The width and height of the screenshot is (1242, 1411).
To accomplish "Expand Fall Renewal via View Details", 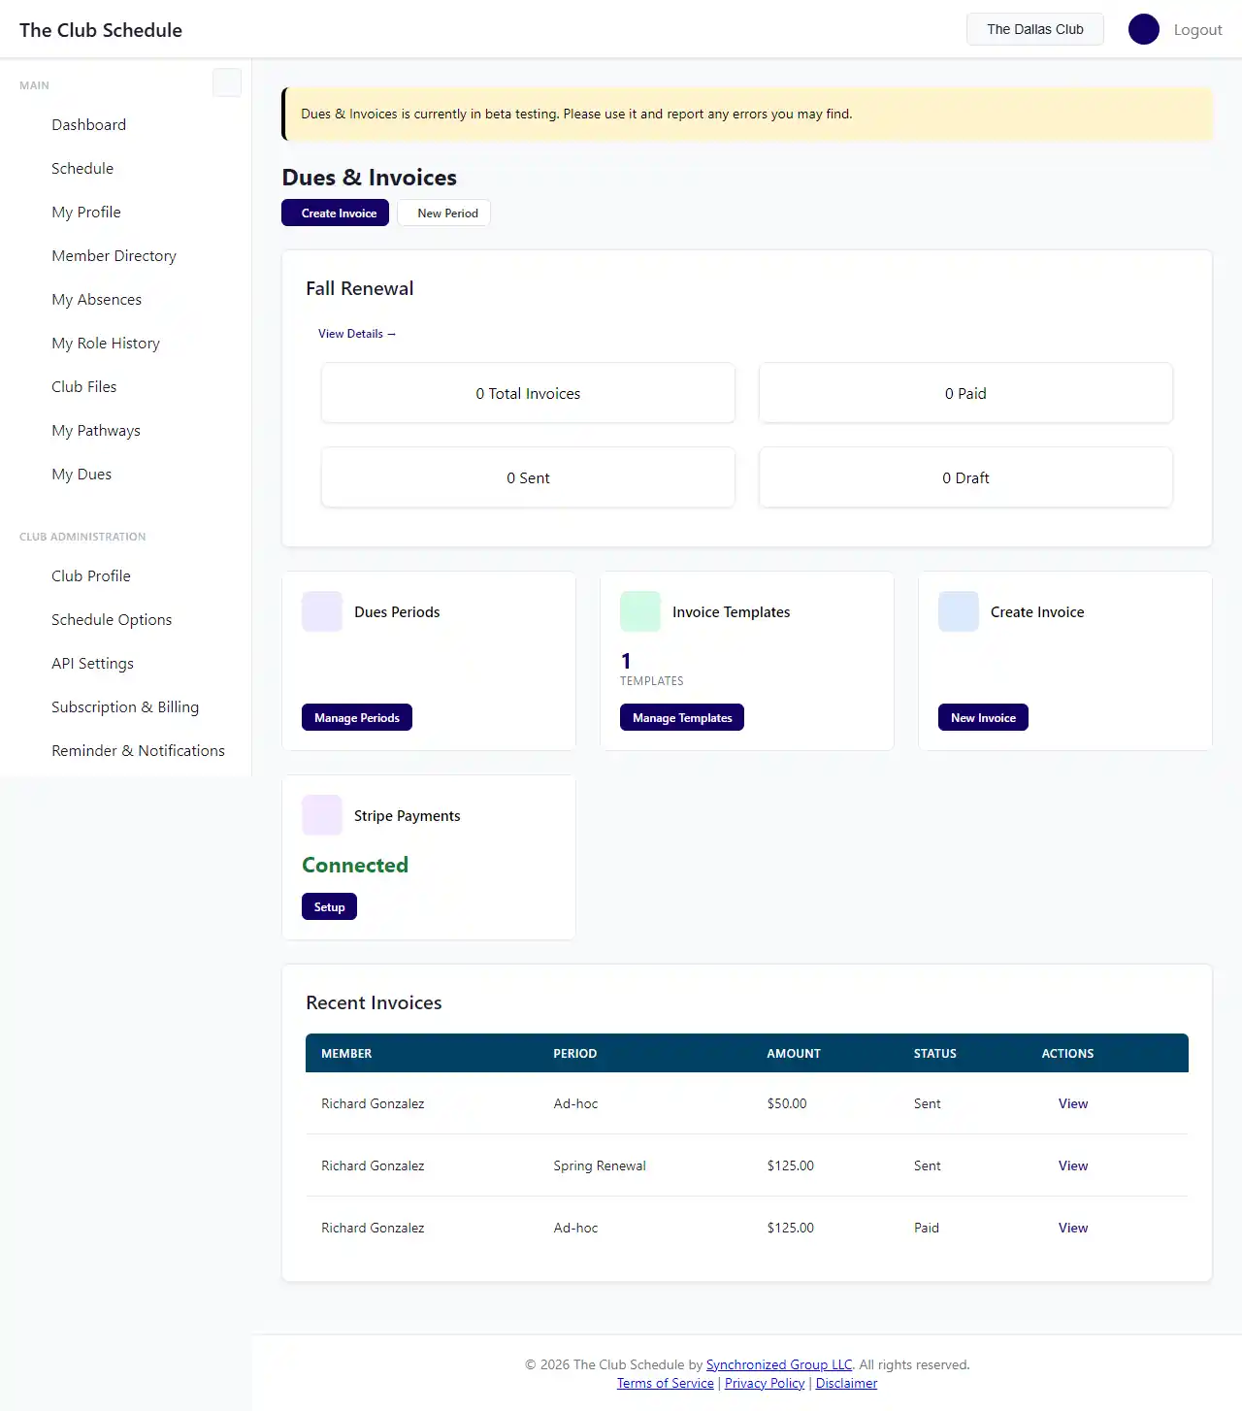I will click(356, 334).
